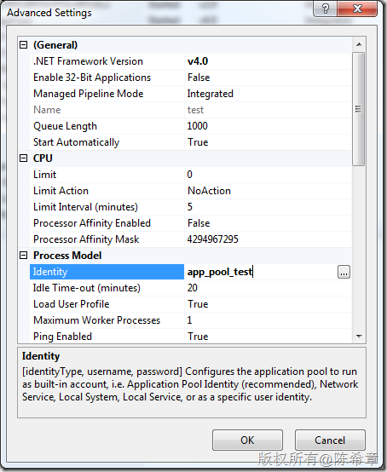
Task: Collapse the (General) section
Action: (x=24, y=45)
